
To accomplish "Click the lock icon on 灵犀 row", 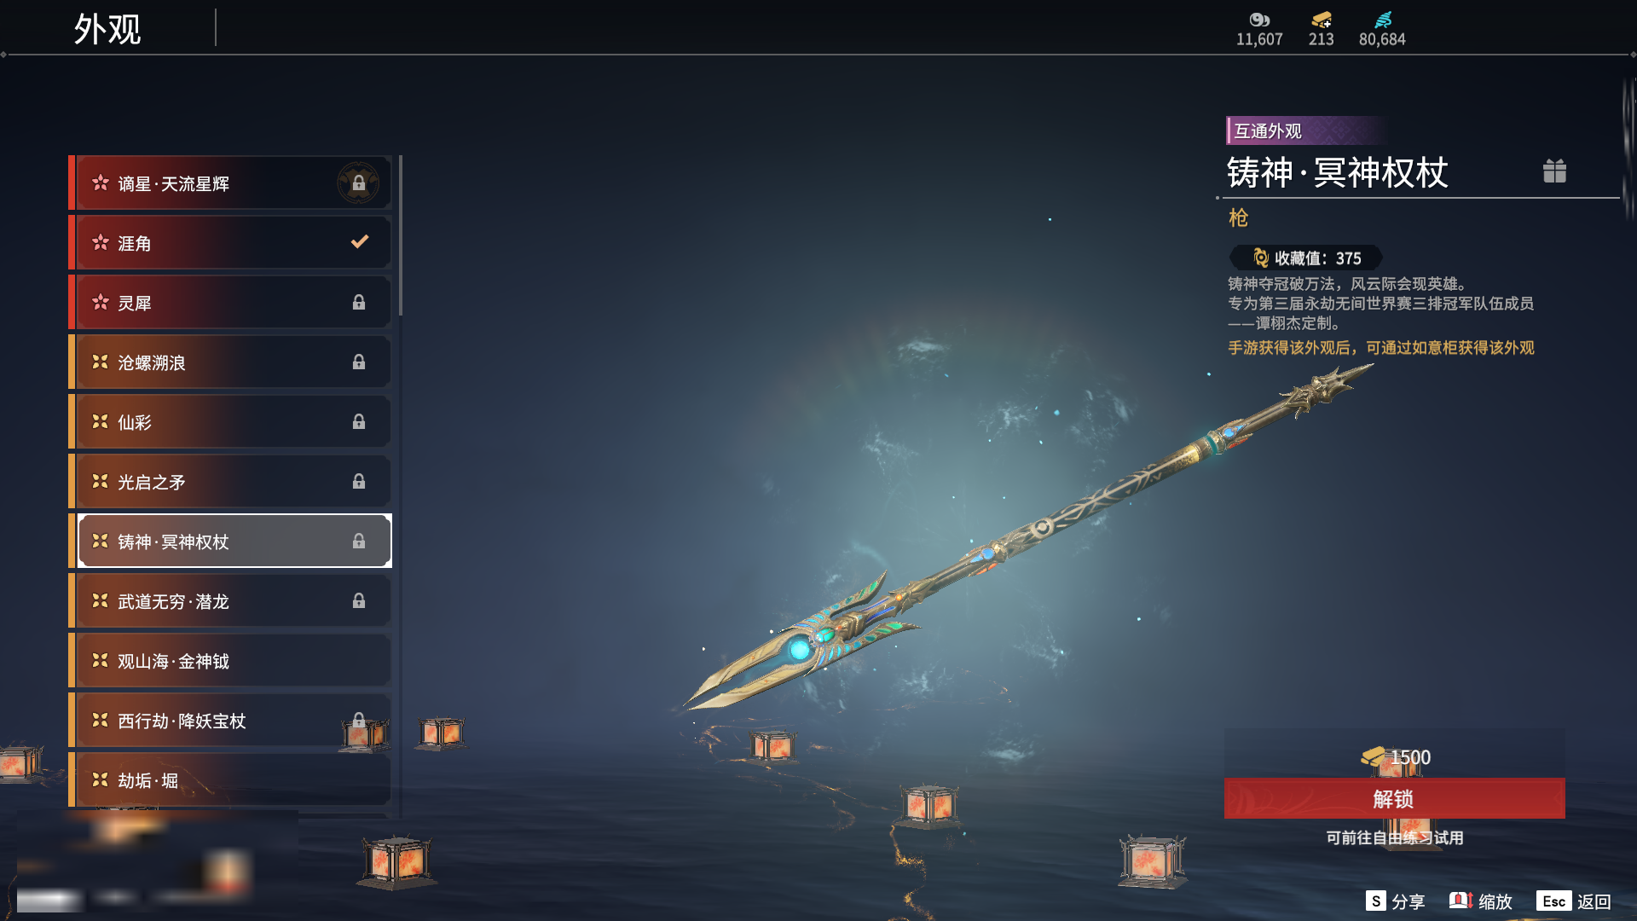I will [x=359, y=302].
